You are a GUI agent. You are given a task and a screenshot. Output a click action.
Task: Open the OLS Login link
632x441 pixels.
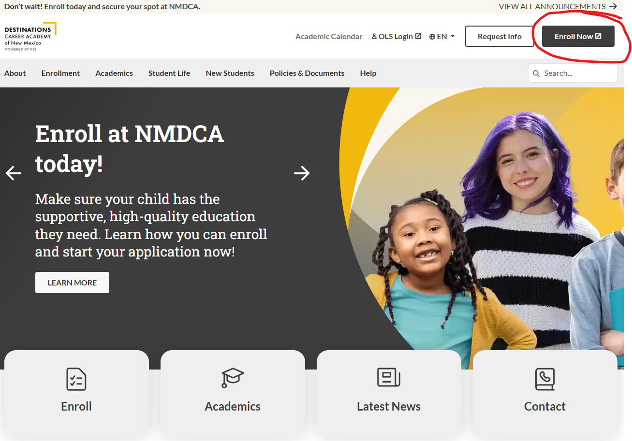397,37
